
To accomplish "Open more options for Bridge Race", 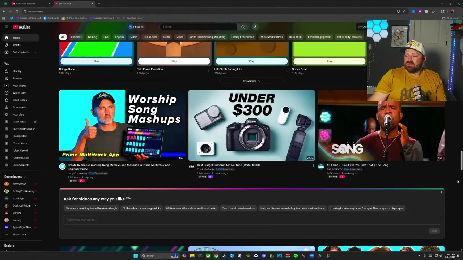I will (131, 70).
